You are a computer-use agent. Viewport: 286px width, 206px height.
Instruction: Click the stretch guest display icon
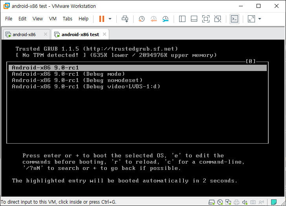click(x=251, y=19)
